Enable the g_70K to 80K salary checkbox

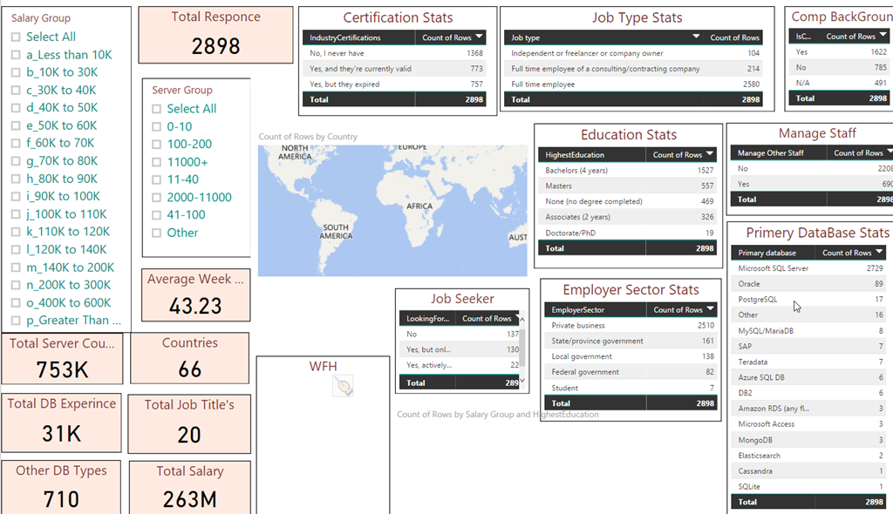tap(16, 161)
